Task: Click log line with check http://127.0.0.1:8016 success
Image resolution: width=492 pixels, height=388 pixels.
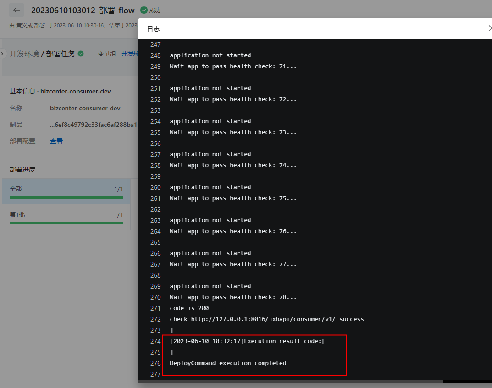Action: tap(267, 319)
